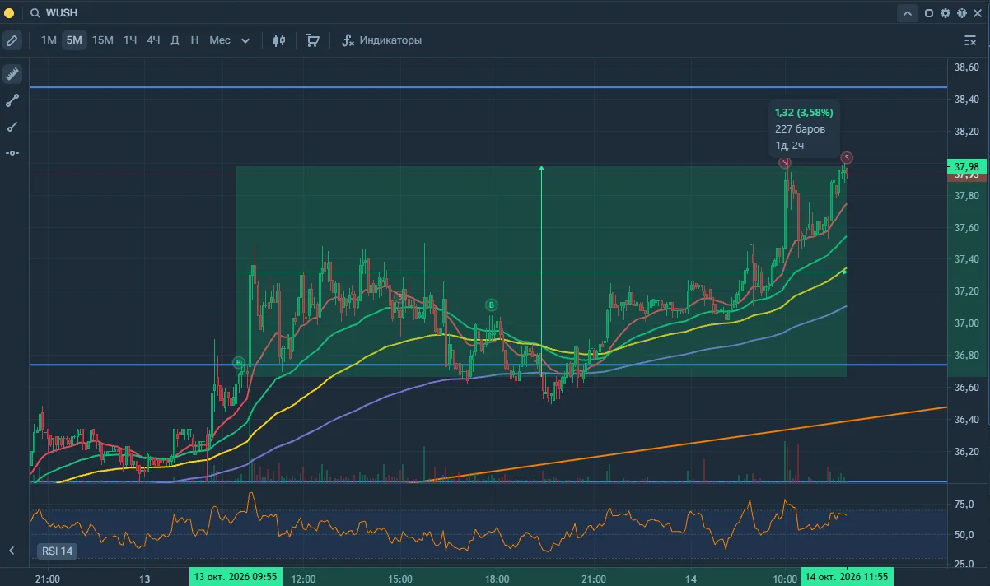
Task: Click the search magnifier next to WUSH
Action: pyautogui.click(x=35, y=13)
